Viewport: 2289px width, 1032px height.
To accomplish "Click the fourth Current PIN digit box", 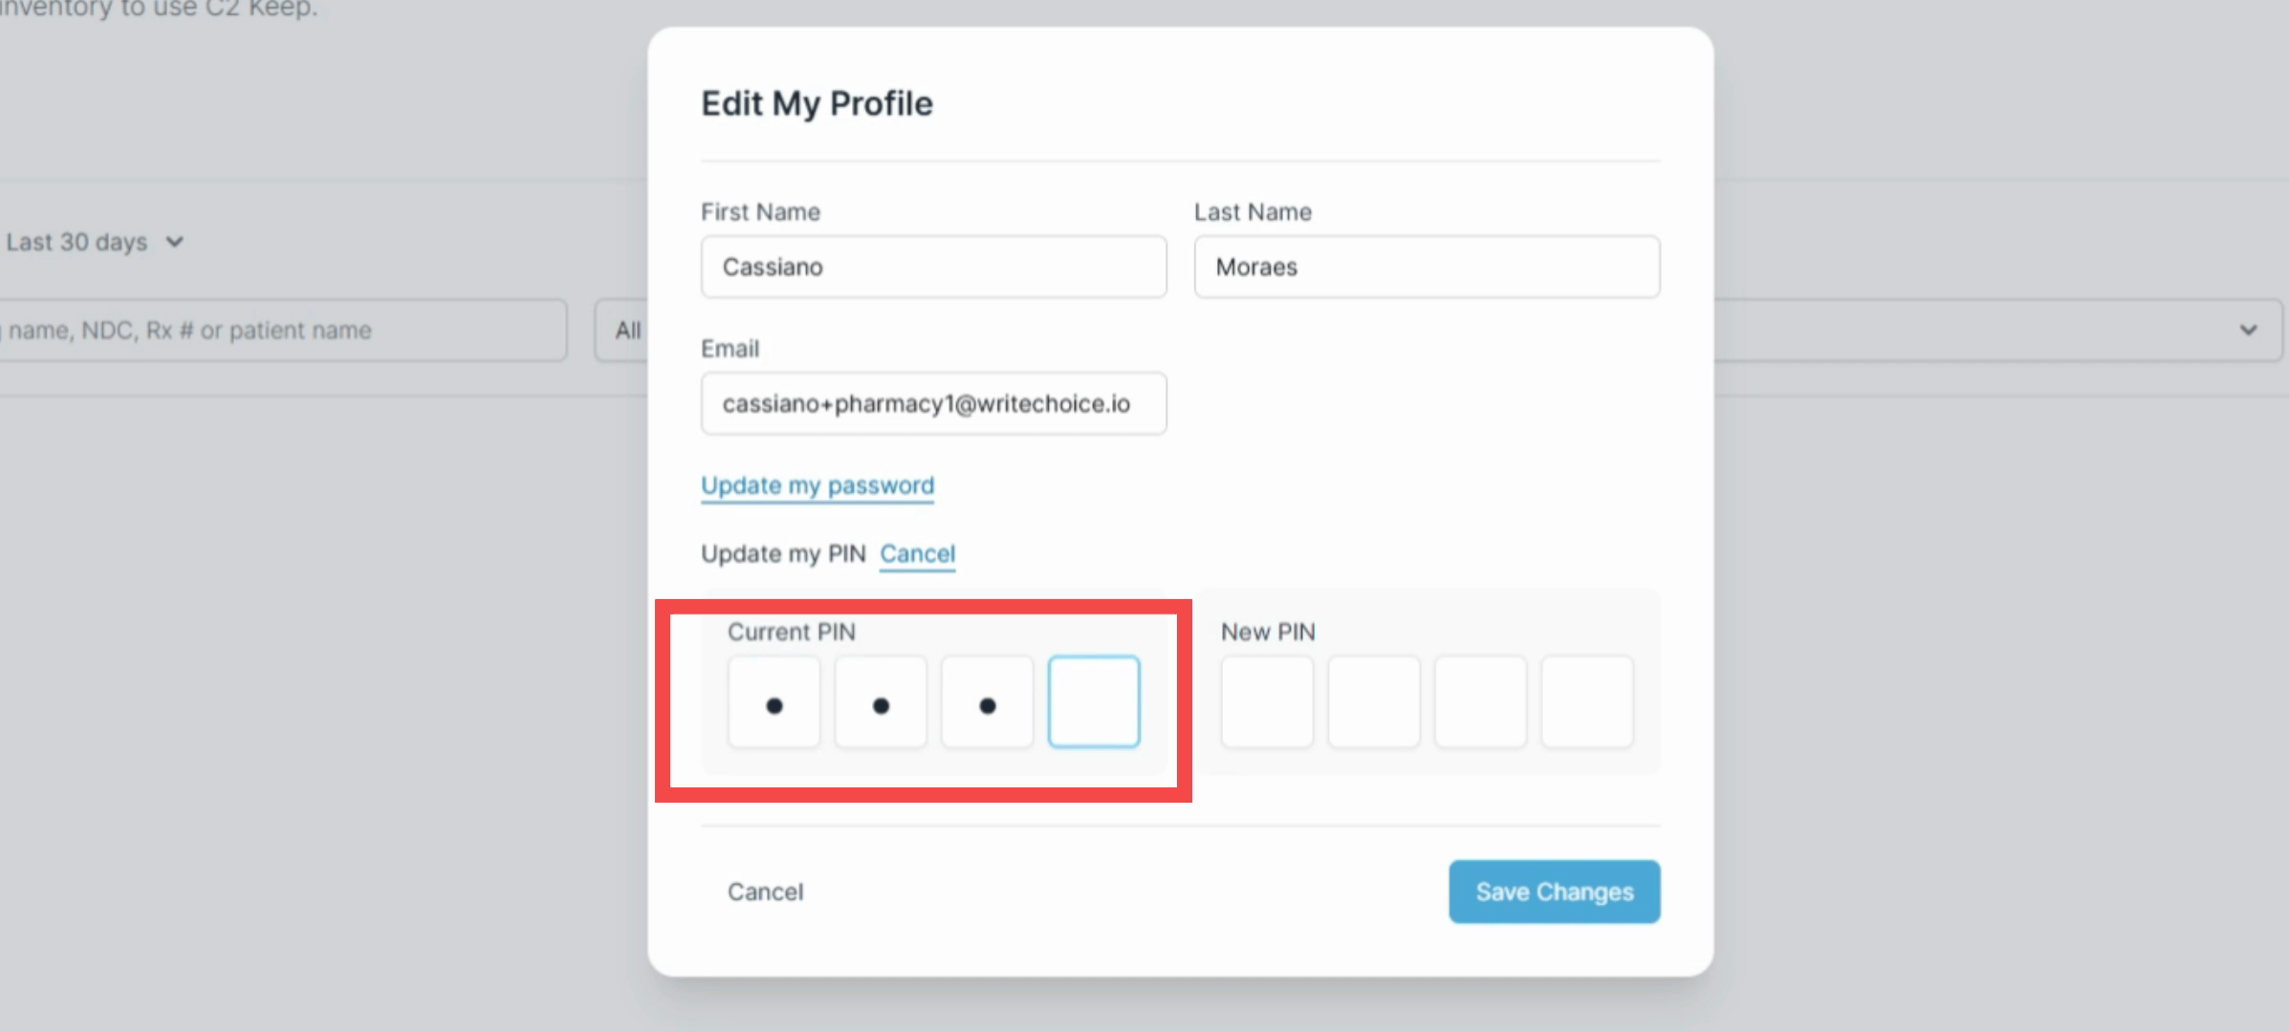I will tap(1093, 701).
